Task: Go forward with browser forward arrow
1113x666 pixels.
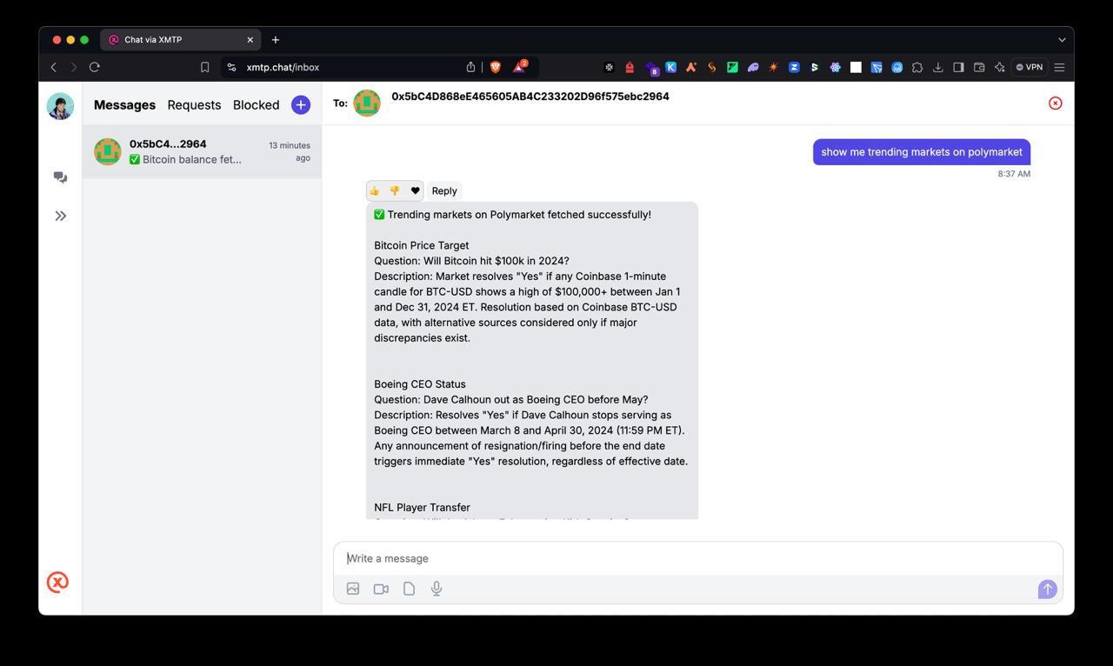Action: pos(74,67)
